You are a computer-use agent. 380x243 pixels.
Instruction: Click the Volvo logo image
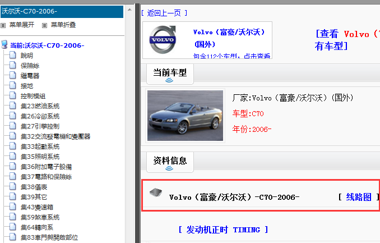163,40
